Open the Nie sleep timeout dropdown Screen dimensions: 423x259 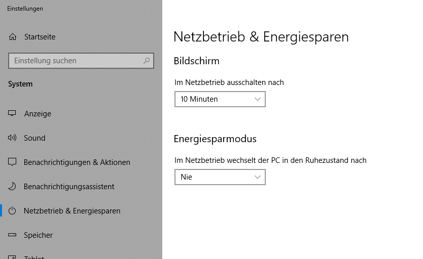[x=220, y=177]
